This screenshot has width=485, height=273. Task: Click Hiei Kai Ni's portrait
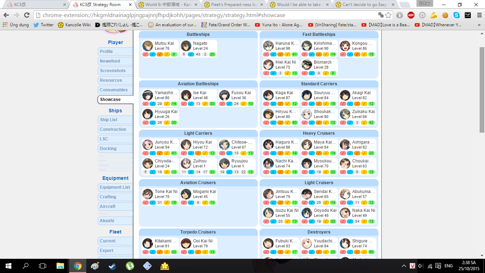coord(268,65)
